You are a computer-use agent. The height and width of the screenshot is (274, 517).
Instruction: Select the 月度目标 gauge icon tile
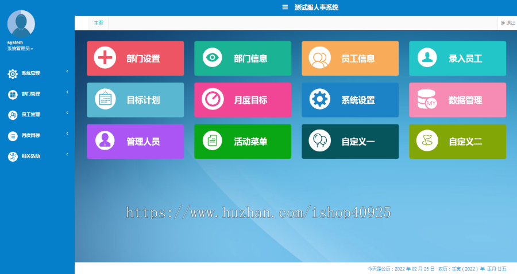tap(242, 100)
